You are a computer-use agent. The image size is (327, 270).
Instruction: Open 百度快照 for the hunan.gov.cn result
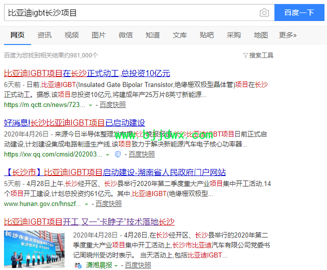pyautogui.click(x=109, y=204)
